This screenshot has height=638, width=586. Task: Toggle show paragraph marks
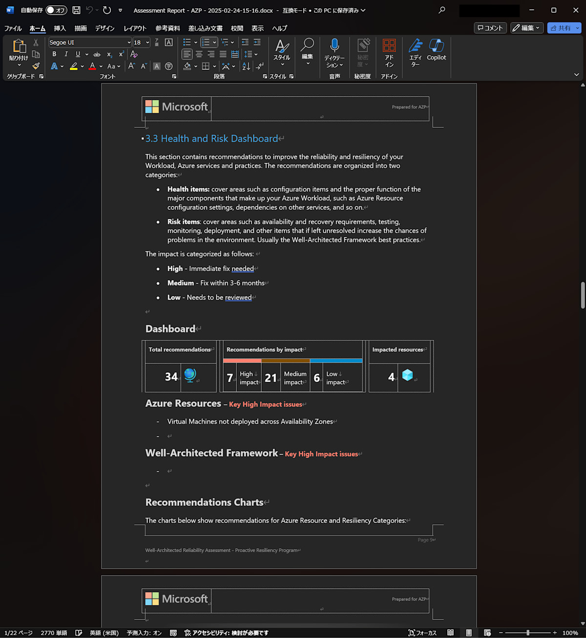pyautogui.click(x=260, y=66)
